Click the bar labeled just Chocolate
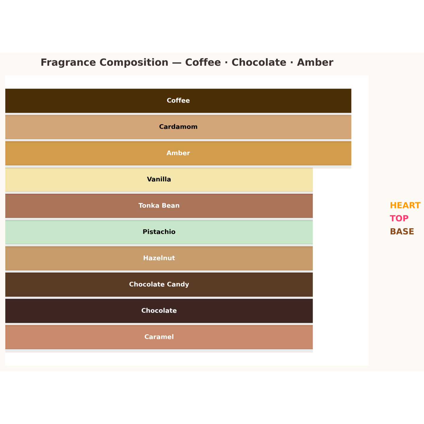 click(x=159, y=311)
